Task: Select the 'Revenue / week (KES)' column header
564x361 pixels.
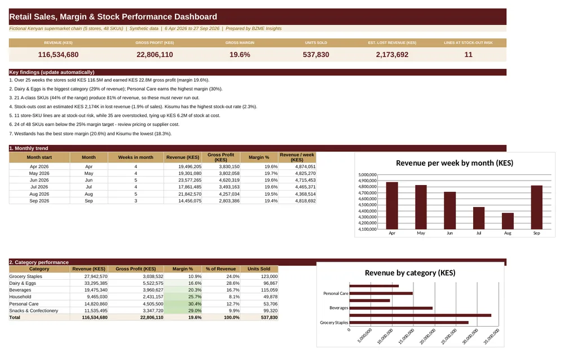Action: click(x=297, y=157)
